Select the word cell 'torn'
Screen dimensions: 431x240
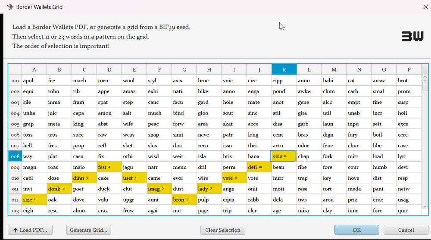(109, 81)
